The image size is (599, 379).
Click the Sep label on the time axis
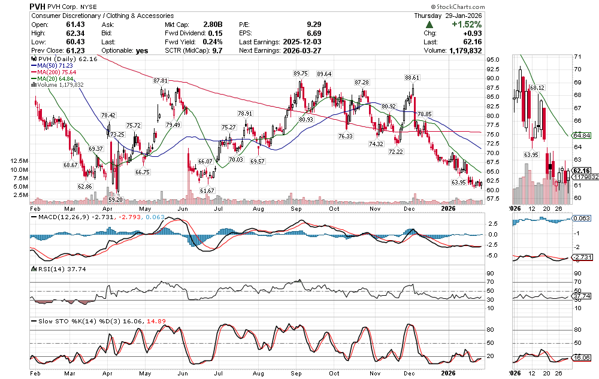click(x=296, y=209)
